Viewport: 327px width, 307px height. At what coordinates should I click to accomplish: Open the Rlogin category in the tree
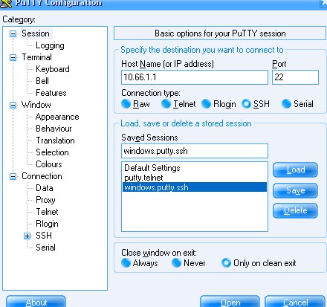47,224
